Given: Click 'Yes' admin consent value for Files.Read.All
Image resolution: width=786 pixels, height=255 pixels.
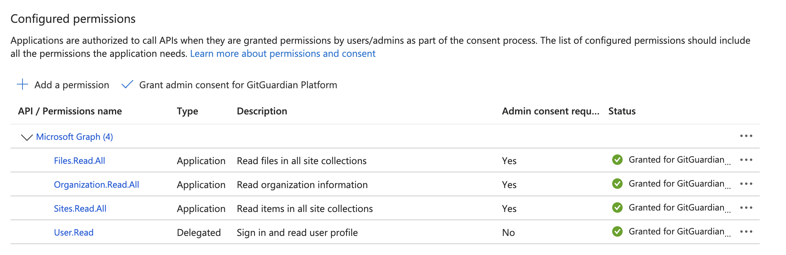Looking at the screenshot, I should tap(509, 161).
